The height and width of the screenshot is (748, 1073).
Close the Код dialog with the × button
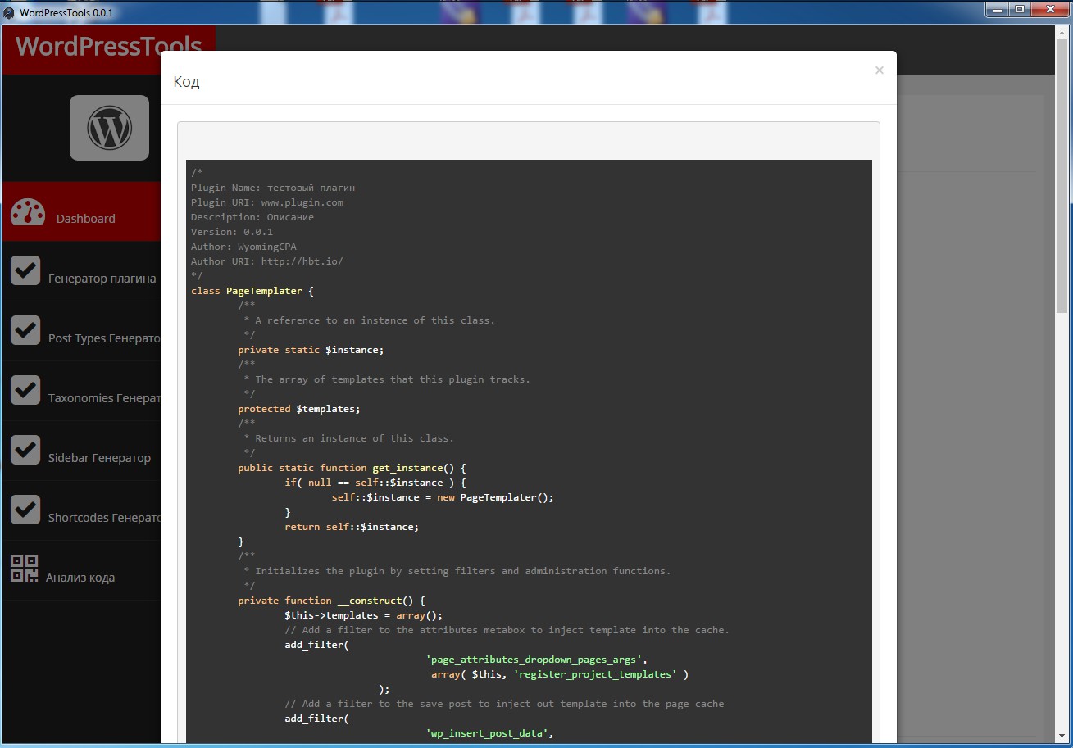click(x=880, y=70)
